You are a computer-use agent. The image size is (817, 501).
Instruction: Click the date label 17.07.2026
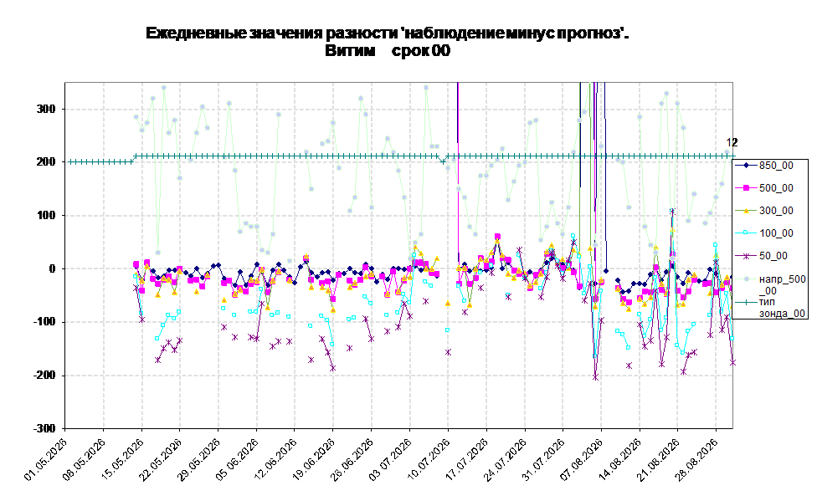pos(467,459)
